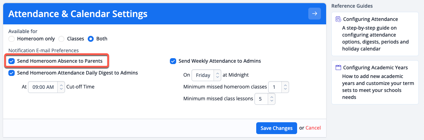Select the Homeroom only radio option
Image resolution: width=424 pixels, height=140 pixels.
[x=12, y=39]
